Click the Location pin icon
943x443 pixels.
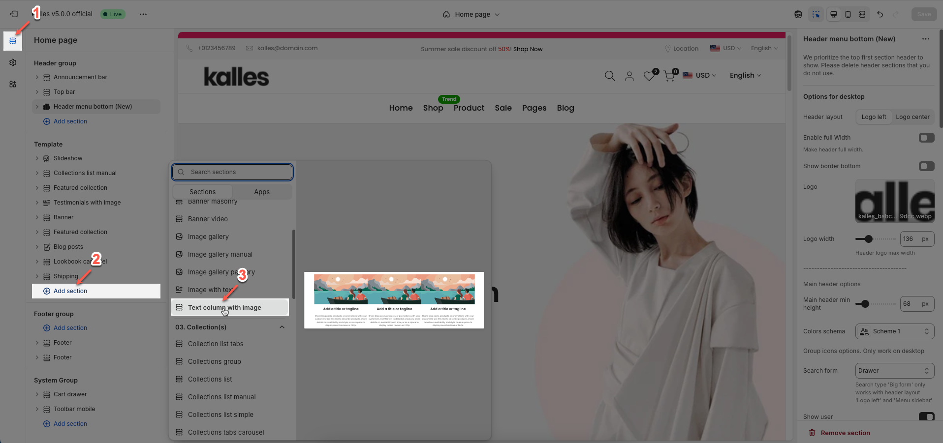tap(668, 49)
